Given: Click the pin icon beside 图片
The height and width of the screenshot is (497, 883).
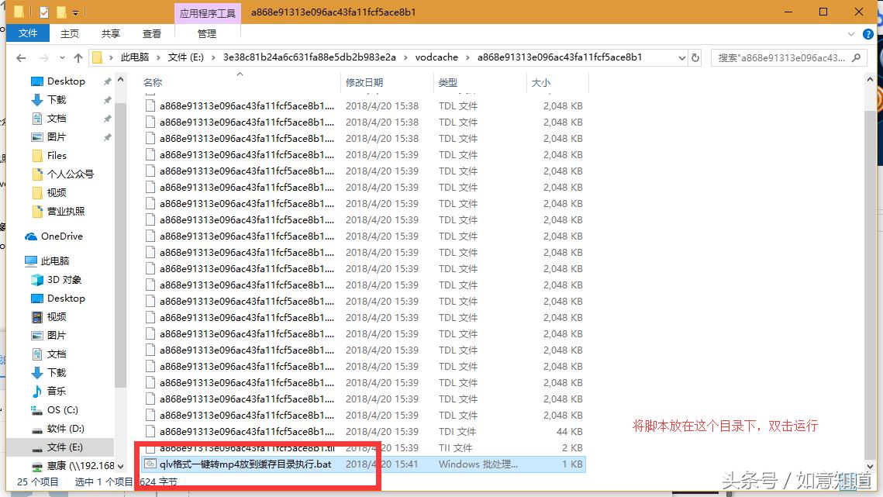Looking at the screenshot, I should (107, 137).
